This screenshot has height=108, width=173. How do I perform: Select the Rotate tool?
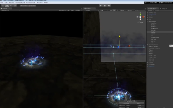11,6
